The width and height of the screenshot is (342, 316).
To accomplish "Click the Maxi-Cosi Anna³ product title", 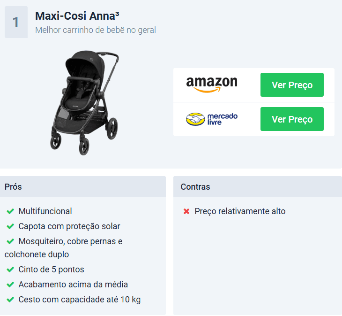I will (x=77, y=16).
